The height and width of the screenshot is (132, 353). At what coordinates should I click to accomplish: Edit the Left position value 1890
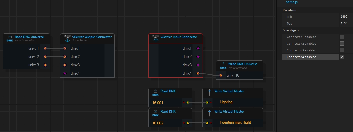click(x=344, y=17)
